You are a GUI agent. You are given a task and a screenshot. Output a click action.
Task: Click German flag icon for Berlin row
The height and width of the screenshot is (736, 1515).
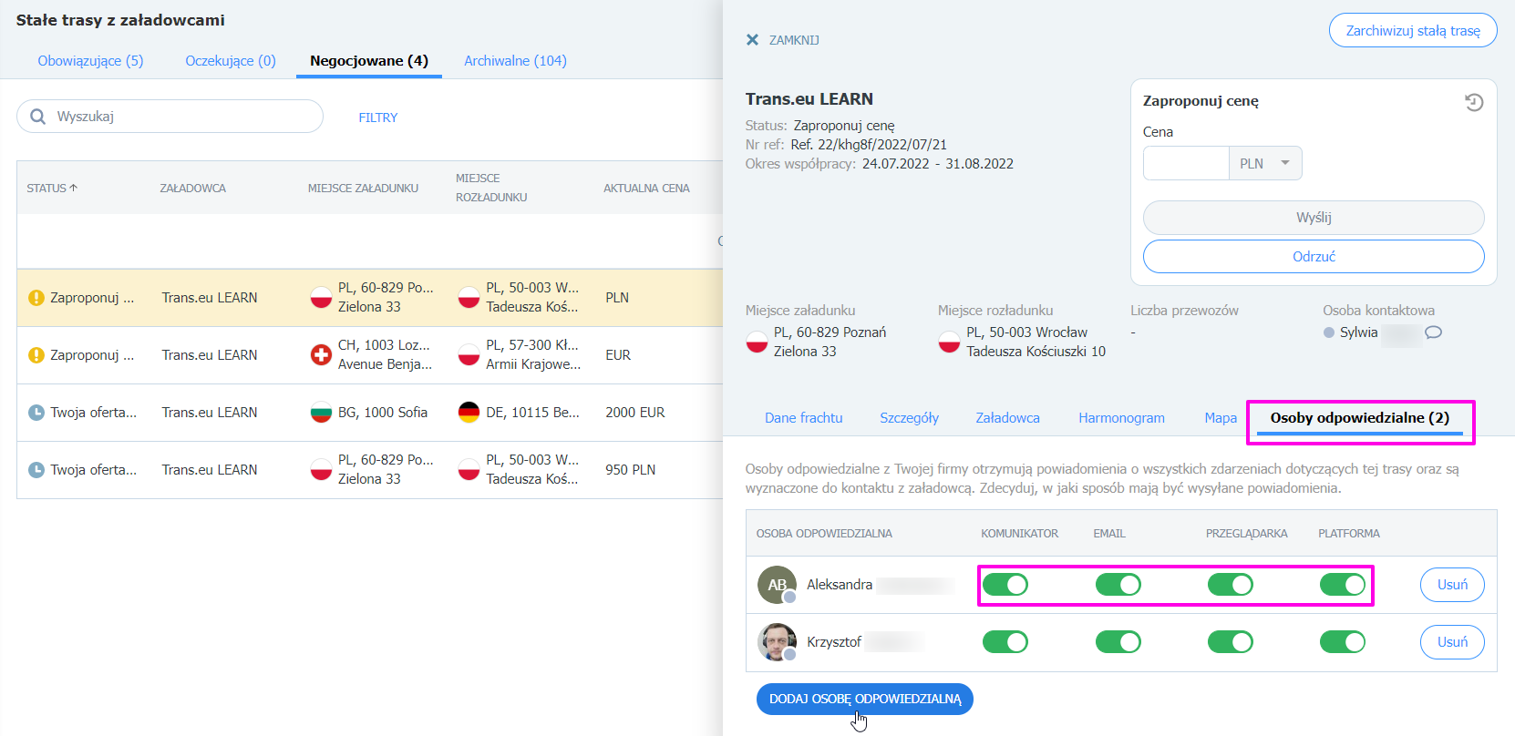click(x=469, y=413)
